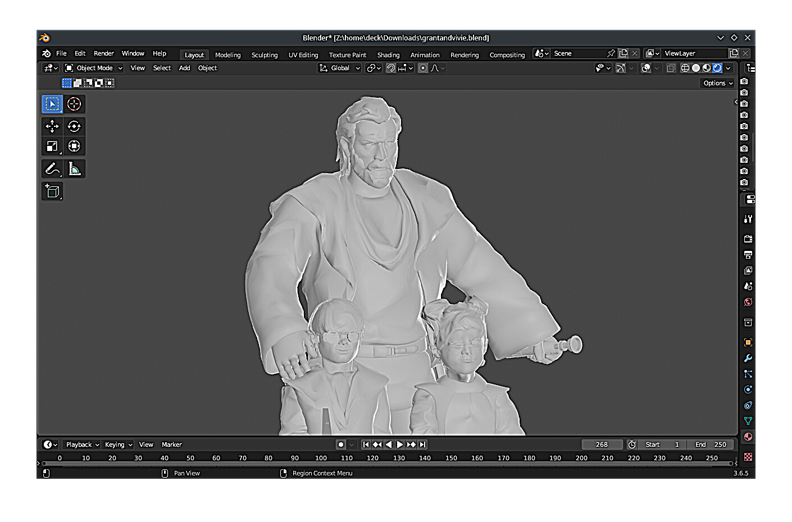The image size is (792, 522).
Task: Jump to the timeline's first frame
Action: tap(366, 445)
